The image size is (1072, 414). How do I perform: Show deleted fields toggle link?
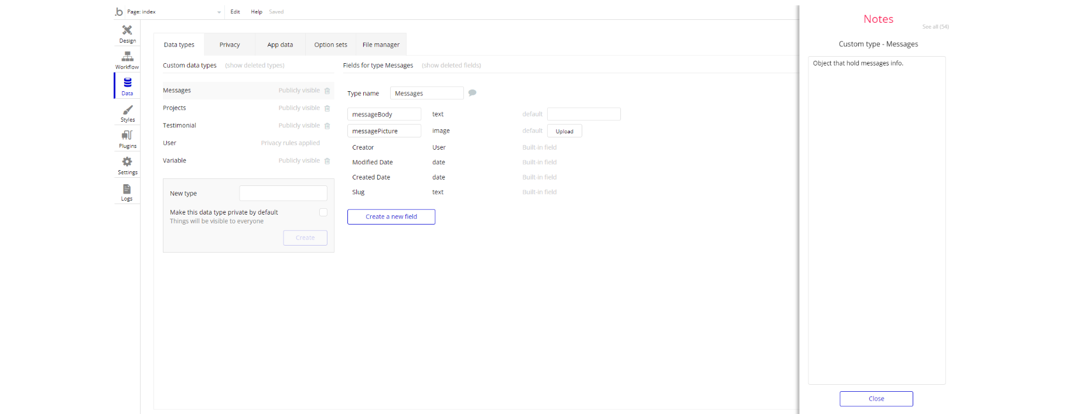coord(451,65)
